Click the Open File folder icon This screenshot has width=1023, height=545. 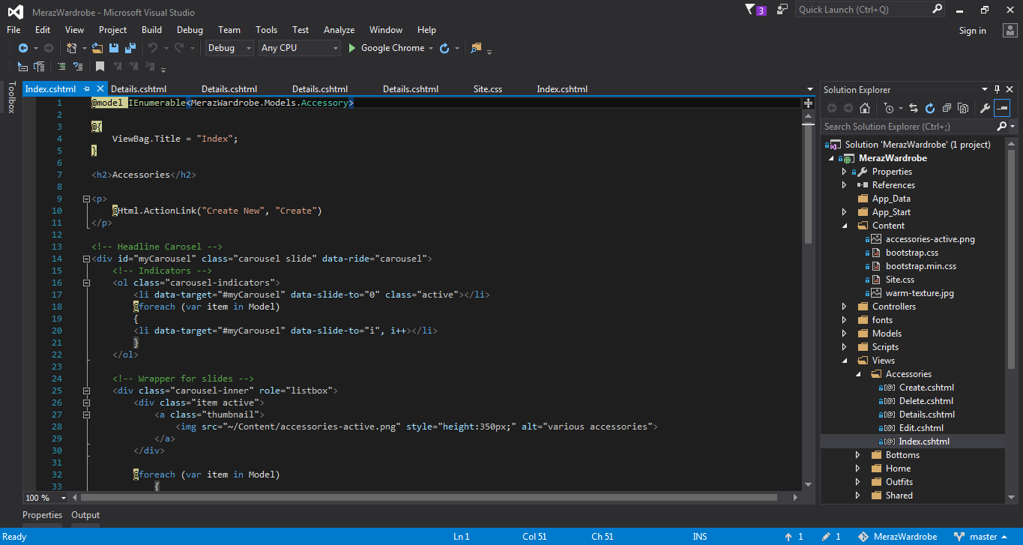[x=97, y=48]
